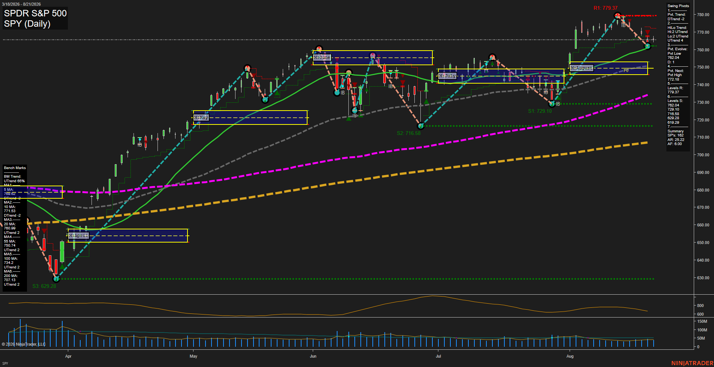The width and height of the screenshot is (714, 367).
Task: Click the swing pivot high marker below R1: 779.37
Action: (617, 16)
